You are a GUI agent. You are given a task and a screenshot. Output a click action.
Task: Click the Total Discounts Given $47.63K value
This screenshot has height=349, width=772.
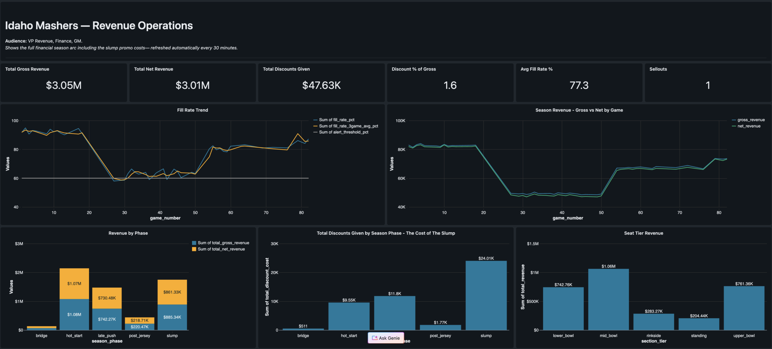click(321, 85)
